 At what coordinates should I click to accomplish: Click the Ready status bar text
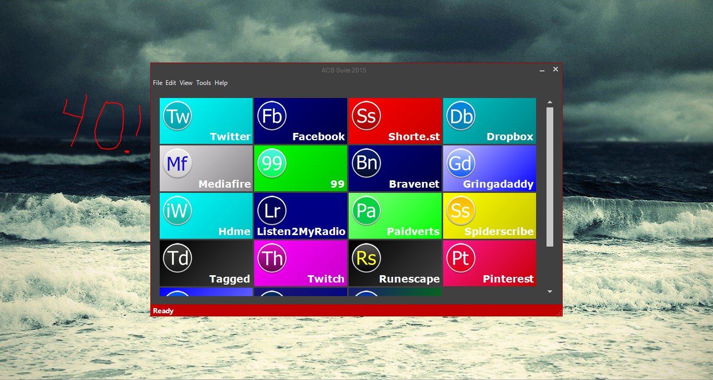pos(163,311)
